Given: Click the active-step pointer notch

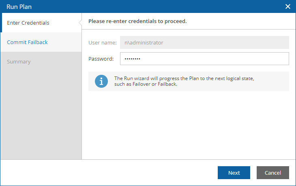Looking at the screenshot, I should tap(80, 23).
